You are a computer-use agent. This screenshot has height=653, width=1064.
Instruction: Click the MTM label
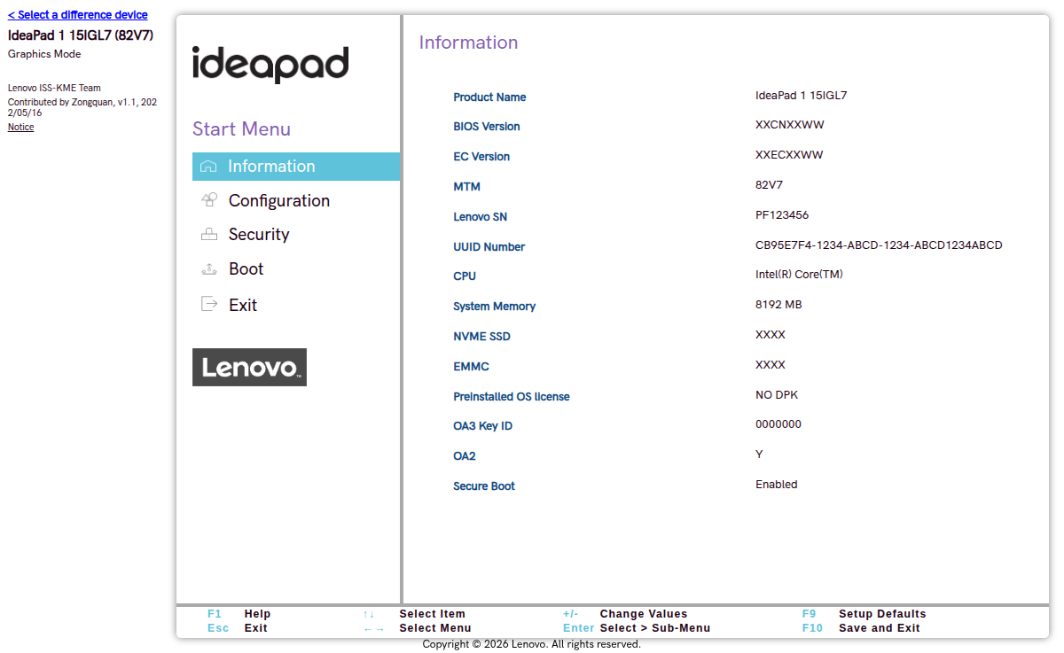(466, 187)
